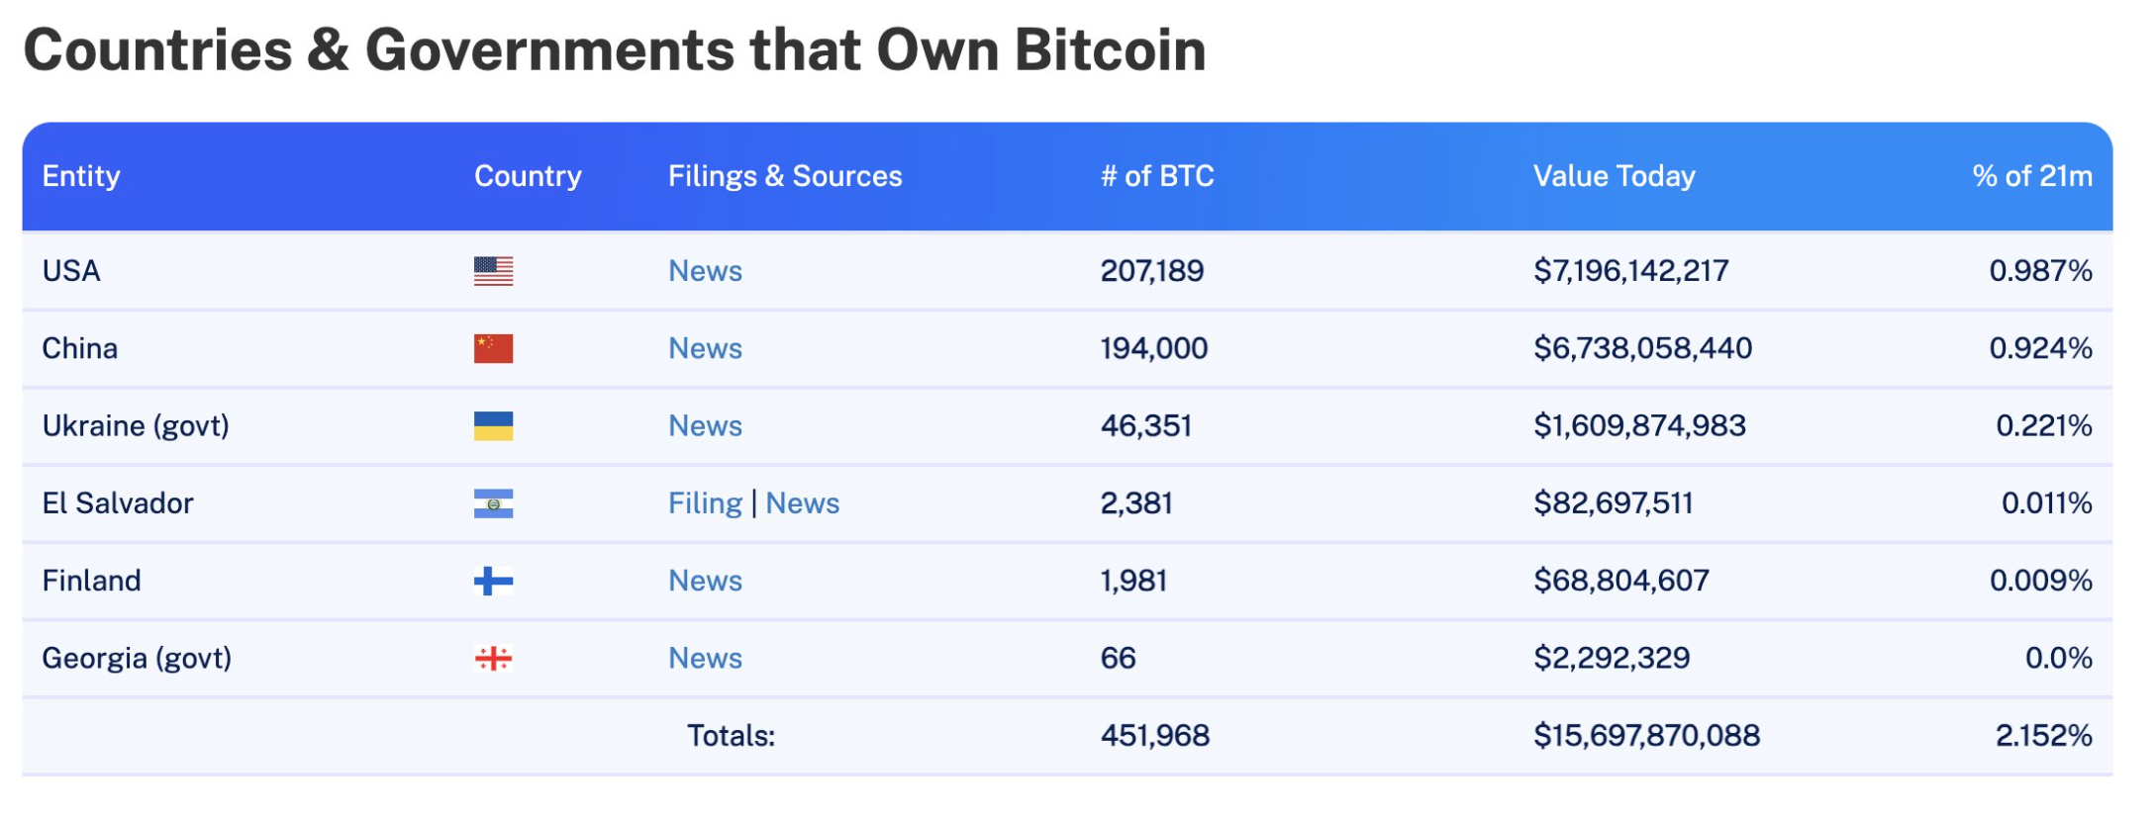Click the China flag icon

click(493, 348)
